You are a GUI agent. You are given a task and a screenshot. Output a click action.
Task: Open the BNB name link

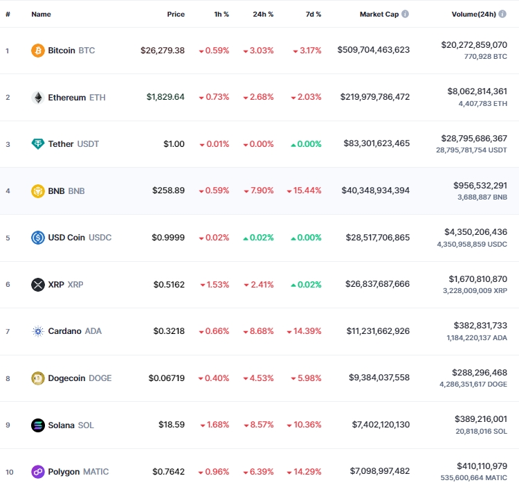point(66,191)
